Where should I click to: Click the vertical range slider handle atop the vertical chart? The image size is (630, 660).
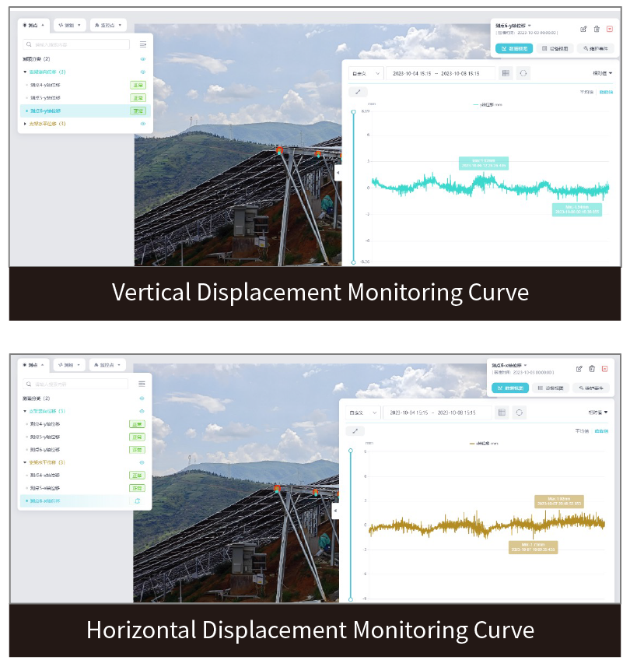[353, 112]
